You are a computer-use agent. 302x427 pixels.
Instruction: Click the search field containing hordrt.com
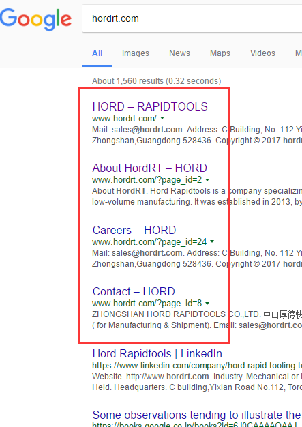click(192, 18)
